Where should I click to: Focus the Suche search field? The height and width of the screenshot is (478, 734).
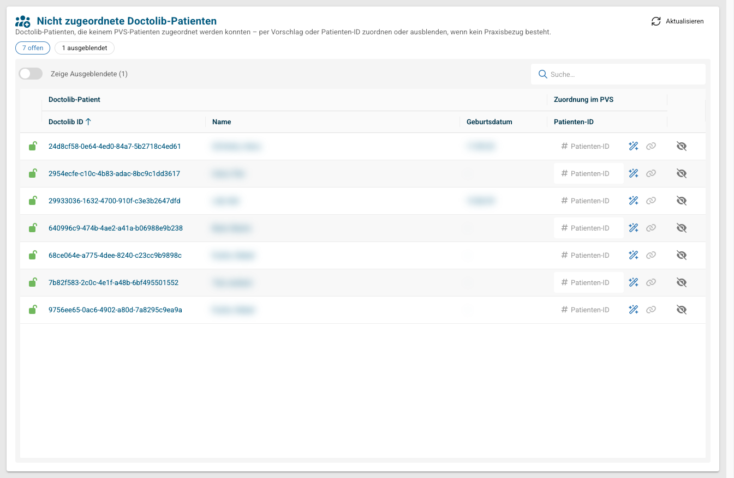tap(618, 74)
